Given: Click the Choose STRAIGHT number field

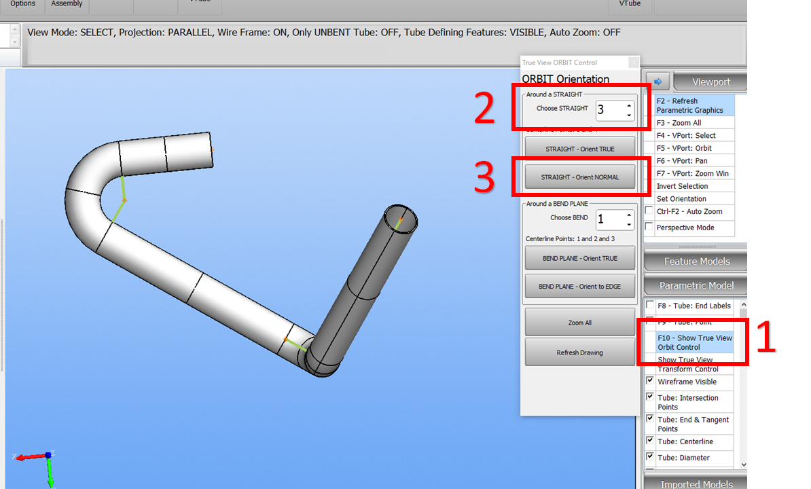Looking at the screenshot, I should click(609, 110).
